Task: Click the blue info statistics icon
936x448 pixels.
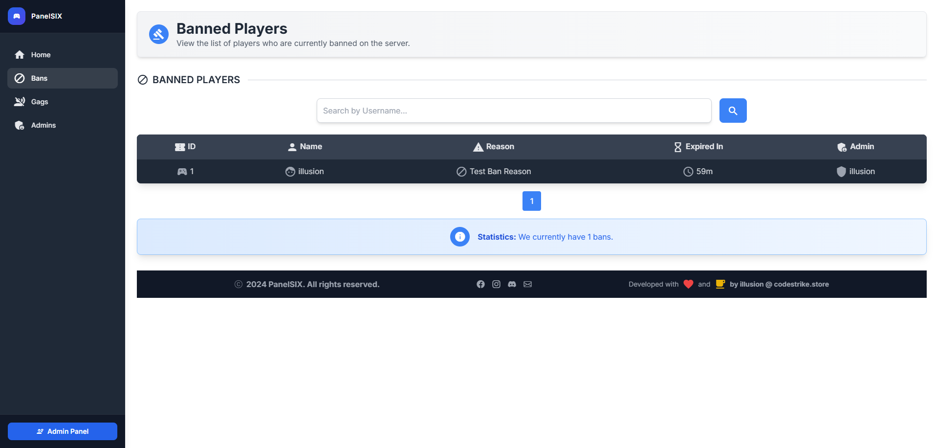Action: point(459,237)
